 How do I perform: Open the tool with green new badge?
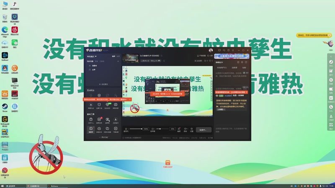pyautogui.click(x=108, y=106)
